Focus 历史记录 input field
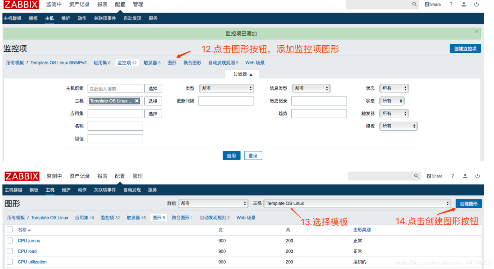494x269 pixels. tap(319, 101)
